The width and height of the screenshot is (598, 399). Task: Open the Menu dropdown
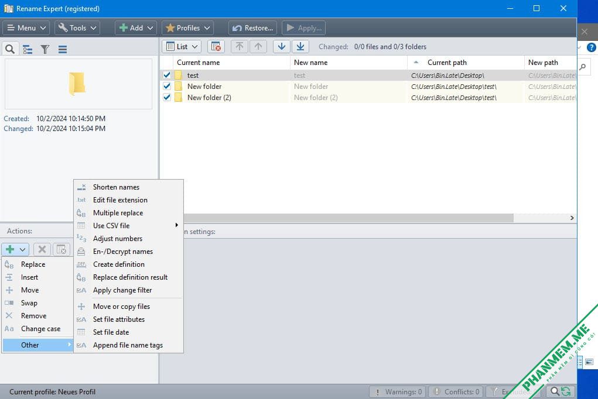[26, 28]
